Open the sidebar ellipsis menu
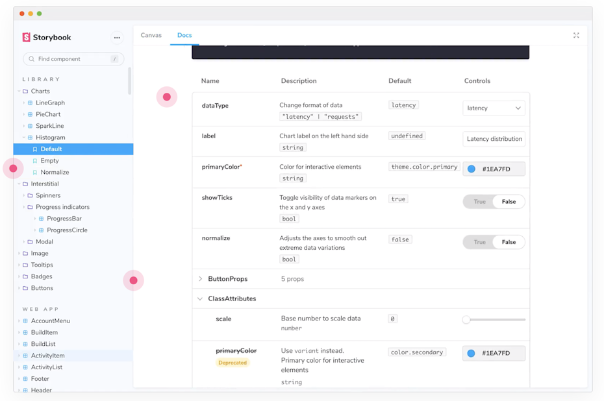604x401 pixels. [x=117, y=38]
